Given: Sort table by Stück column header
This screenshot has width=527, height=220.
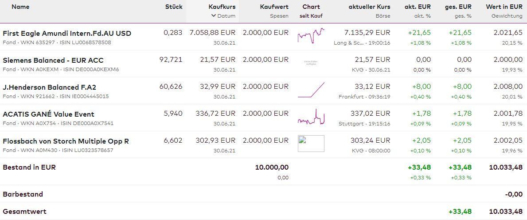Looking at the screenshot, I should point(173,7).
